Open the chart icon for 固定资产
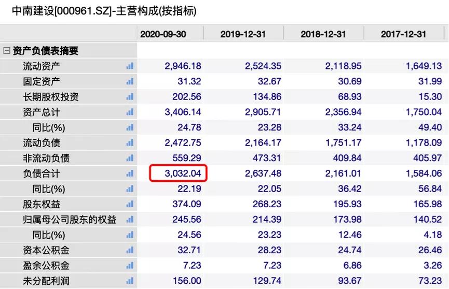The height and width of the screenshot is (289, 449). pyautogui.click(x=130, y=81)
